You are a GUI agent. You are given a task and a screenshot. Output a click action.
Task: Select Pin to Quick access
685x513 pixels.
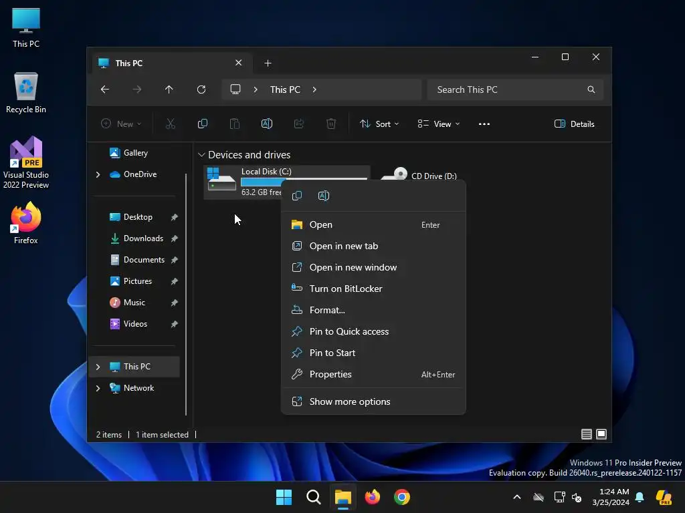click(x=373, y=331)
